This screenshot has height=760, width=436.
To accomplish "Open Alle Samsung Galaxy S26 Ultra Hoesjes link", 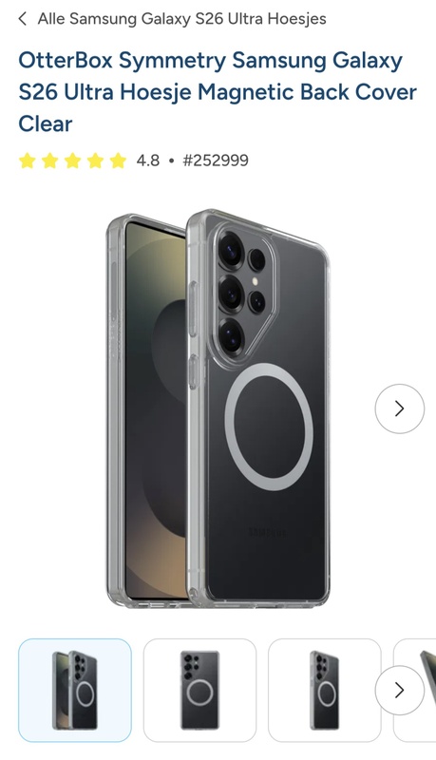I will pyautogui.click(x=181, y=19).
